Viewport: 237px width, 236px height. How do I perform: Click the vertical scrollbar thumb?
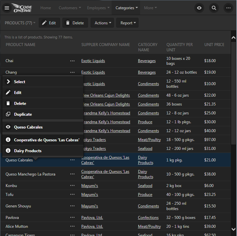[233, 93]
